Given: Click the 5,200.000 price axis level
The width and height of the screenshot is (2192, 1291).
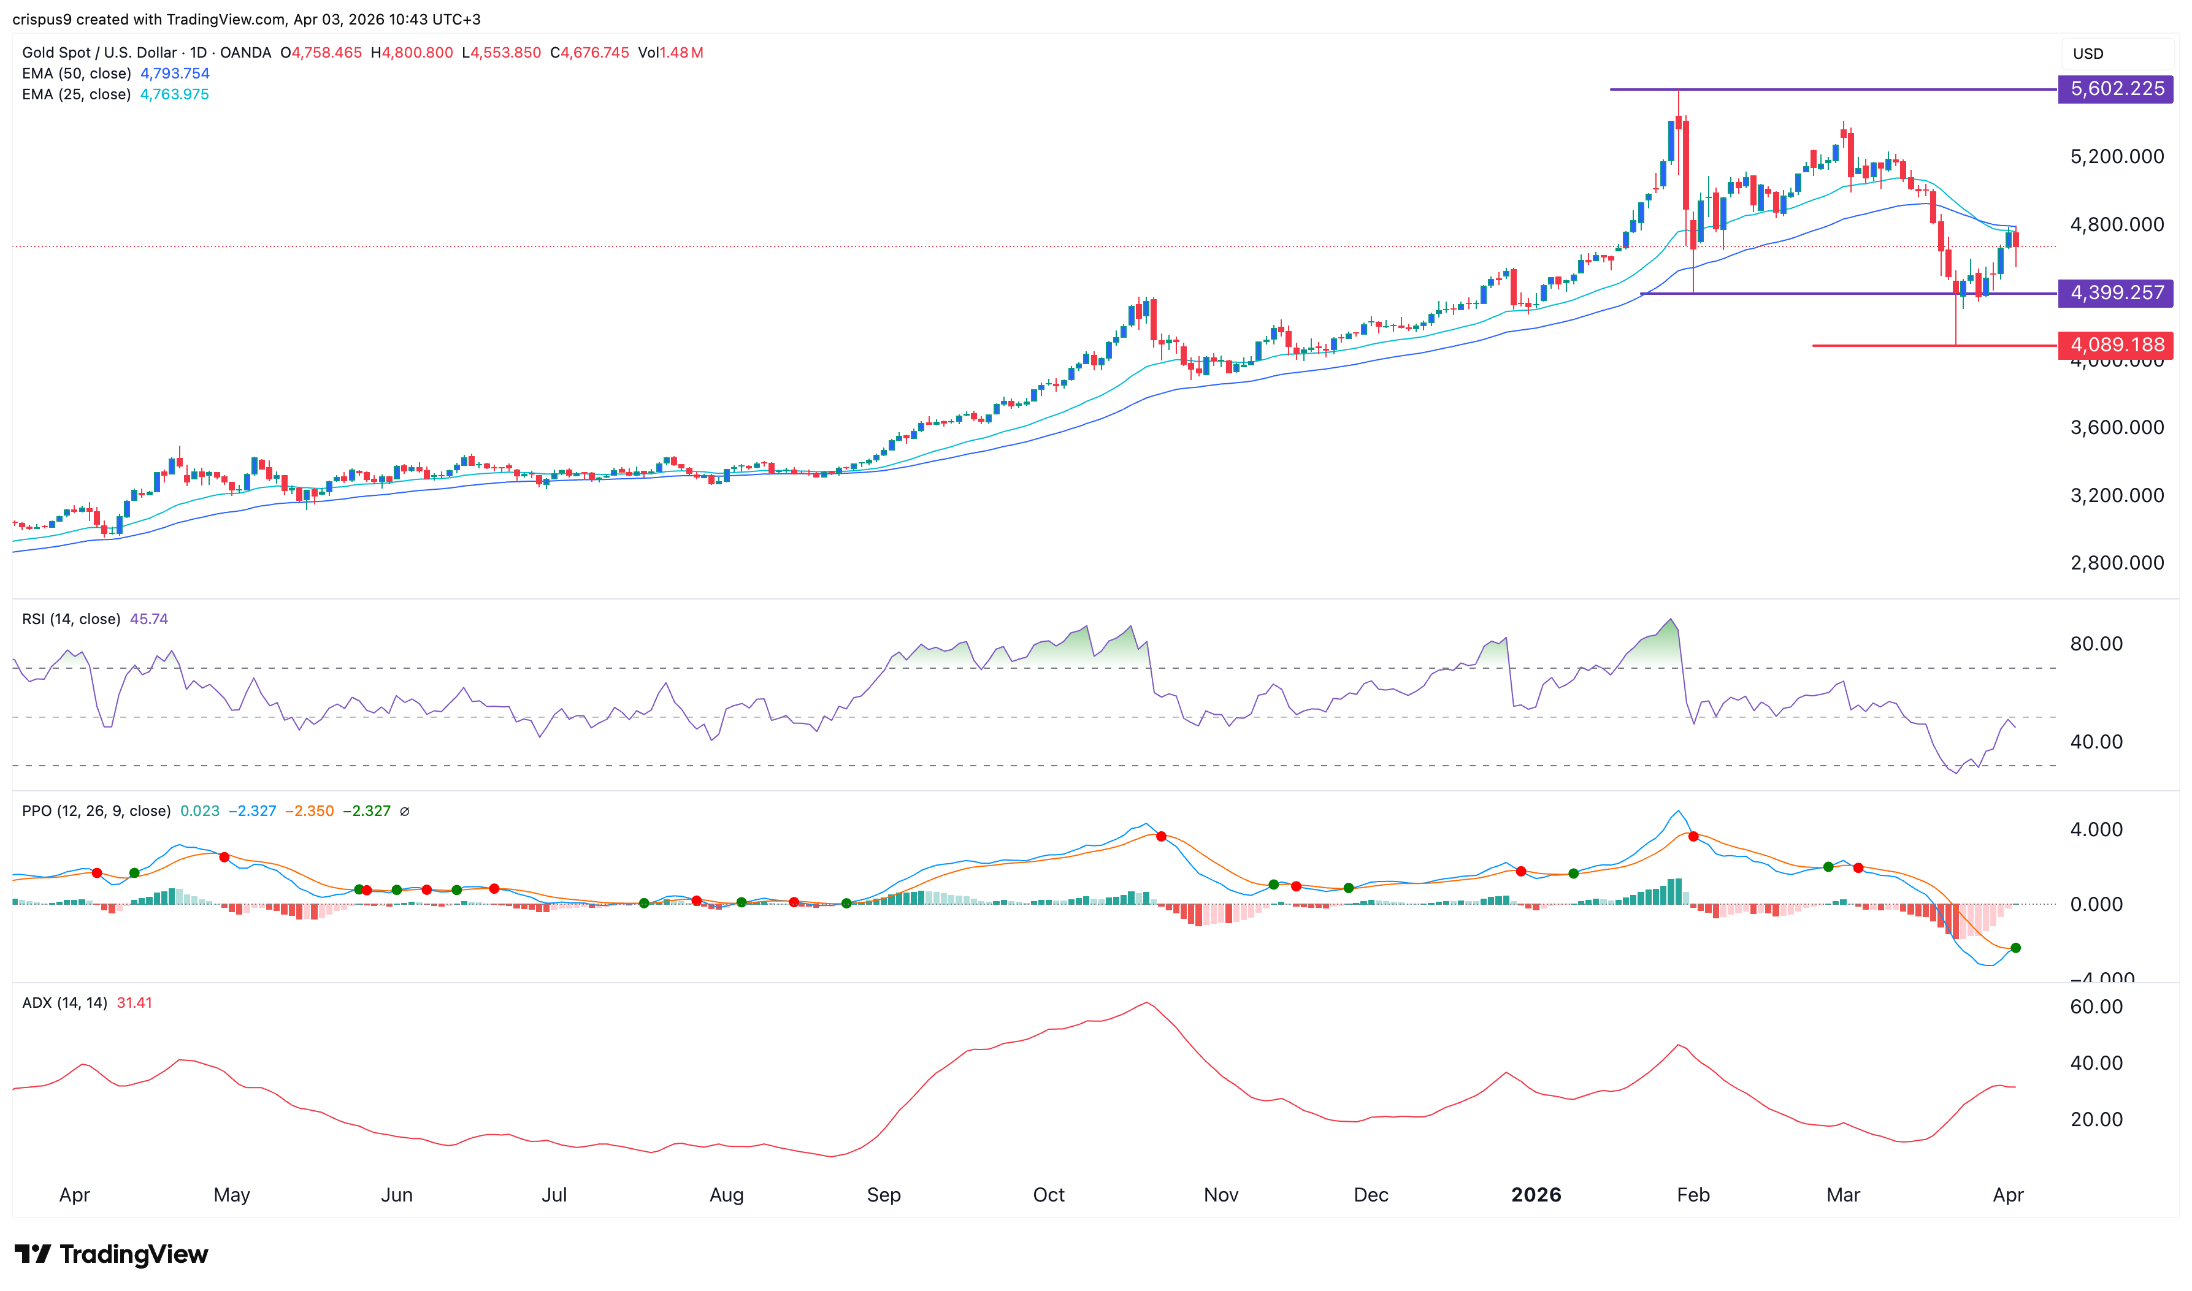Looking at the screenshot, I should (x=2117, y=156).
